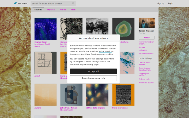The image size is (189, 118).
Task: Click the Follow button
Action: pos(147,38)
